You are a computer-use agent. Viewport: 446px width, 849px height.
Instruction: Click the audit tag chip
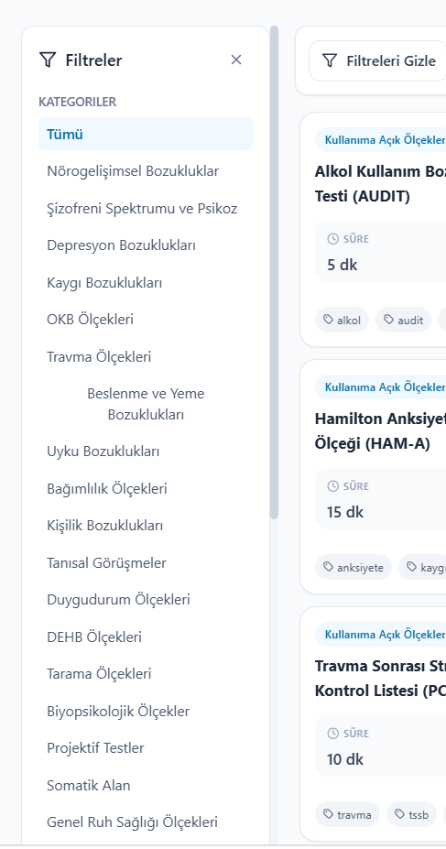point(403,320)
